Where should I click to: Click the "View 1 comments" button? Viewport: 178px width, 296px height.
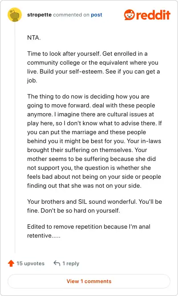coord(89,281)
